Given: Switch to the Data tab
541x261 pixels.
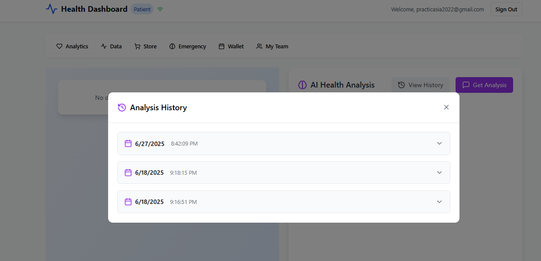Looking at the screenshot, I should pos(111,46).
